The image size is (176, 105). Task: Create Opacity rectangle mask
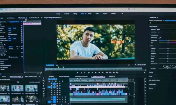point(2,45)
